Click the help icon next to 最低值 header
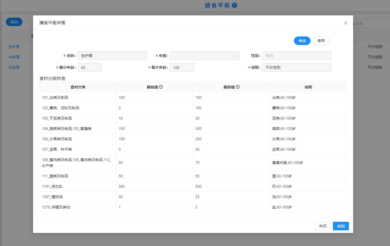Image resolution: width=390 pixels, height=246 pixels. (x=161, y=87)
